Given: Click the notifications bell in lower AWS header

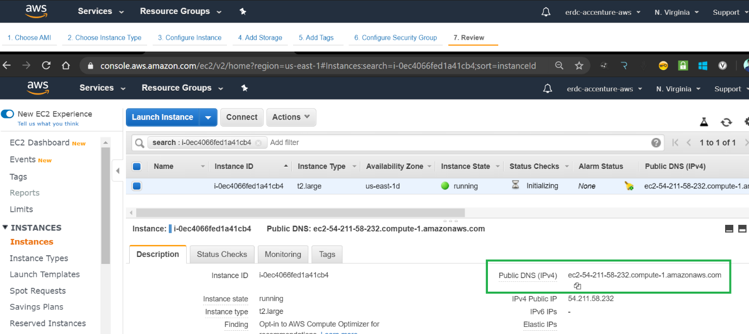Looking at the screenshot, I should coord(548,89).
